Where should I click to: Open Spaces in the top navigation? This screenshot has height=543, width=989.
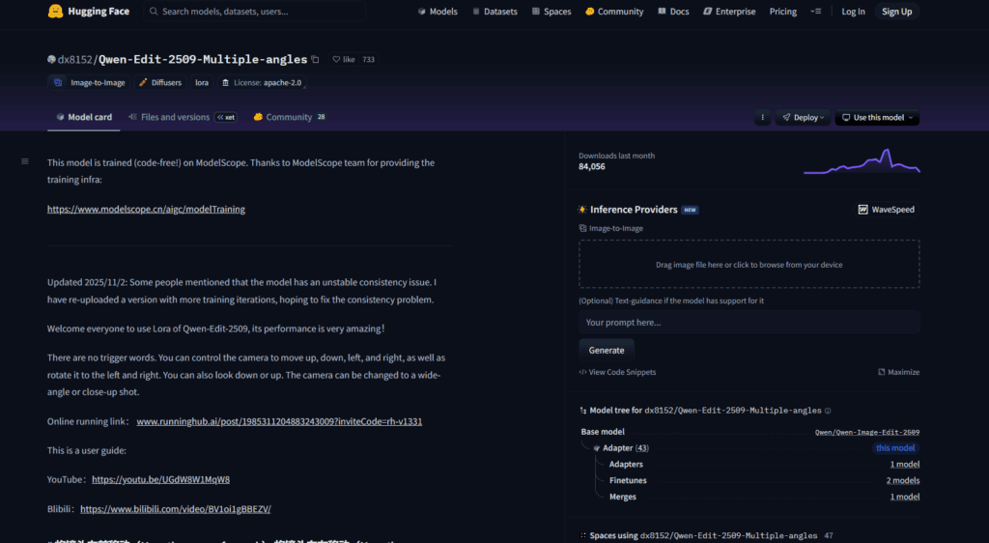551,12
